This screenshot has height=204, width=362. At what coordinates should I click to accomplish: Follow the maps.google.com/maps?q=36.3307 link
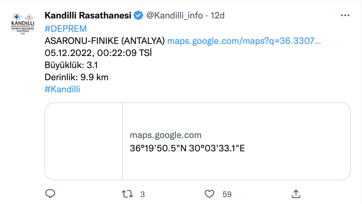(x=245, y=41)
